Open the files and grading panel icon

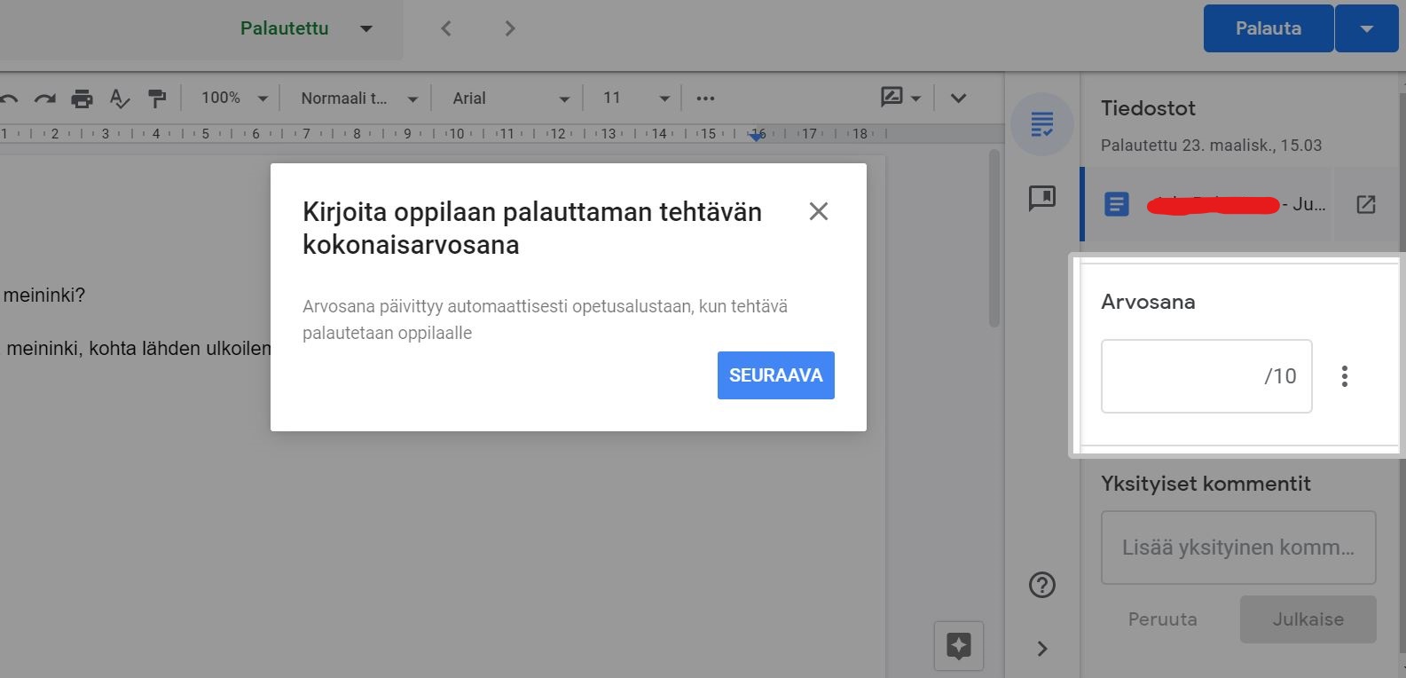1041,124
